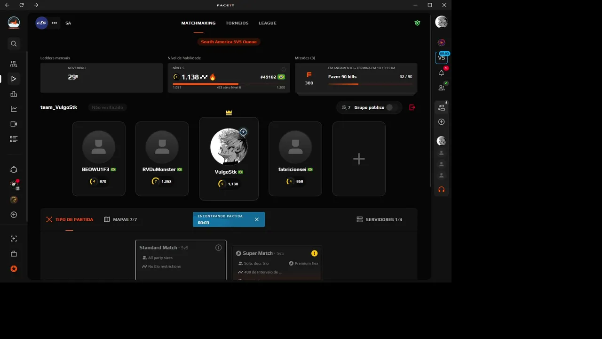
Task: Open the friends list icon with badge
Action: pos(441,88)
